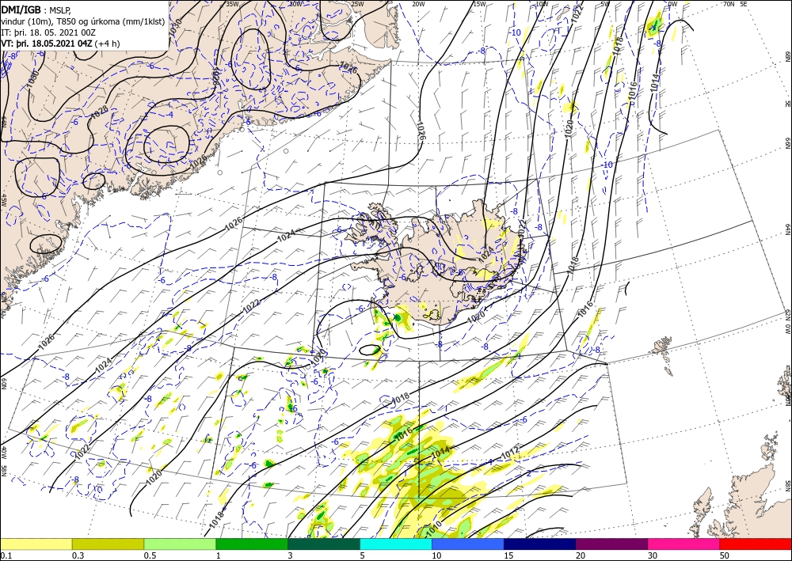Click the pale yellow 0.1–0.3 legend swatch

(x=36, y=544)
